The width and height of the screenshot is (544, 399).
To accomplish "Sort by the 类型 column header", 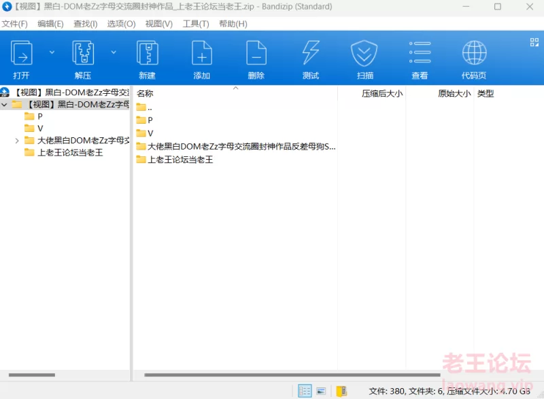I will click(486, 94).
